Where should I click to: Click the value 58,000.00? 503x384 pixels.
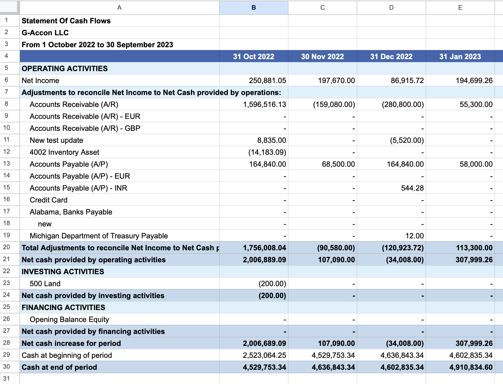(x=476, y=164)
